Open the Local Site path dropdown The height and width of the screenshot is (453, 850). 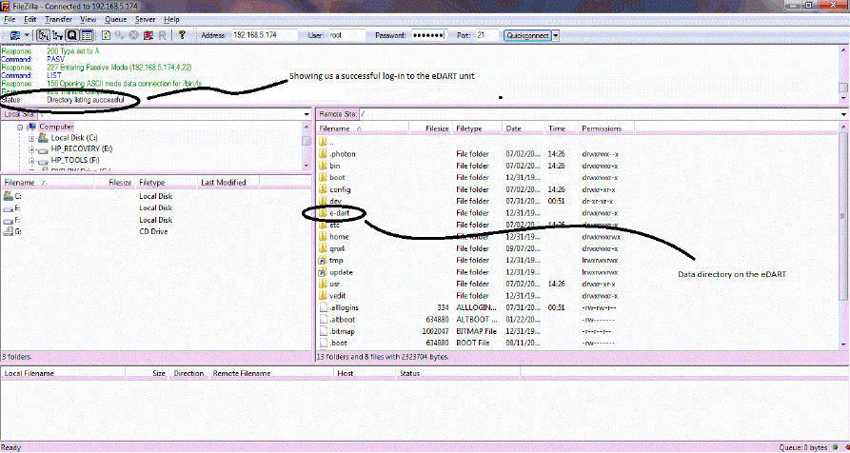coord(307,114)
